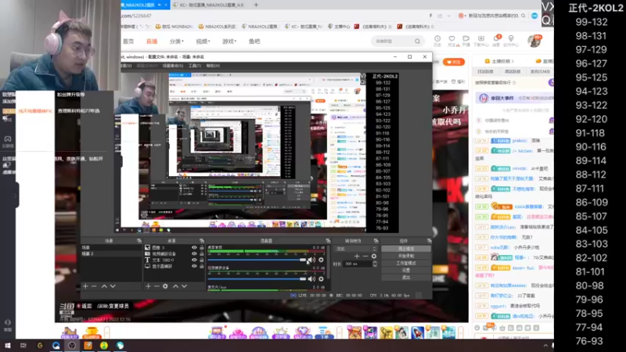The image size is (626, 352).
Task: Click the search magnifier icon on the website
Action: (x=417, y=41)
